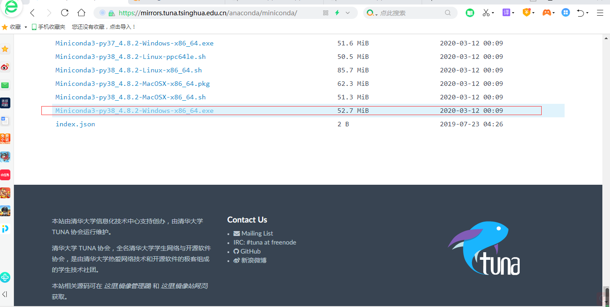Select the 62.3 MiB size cell

pos(353,84)
